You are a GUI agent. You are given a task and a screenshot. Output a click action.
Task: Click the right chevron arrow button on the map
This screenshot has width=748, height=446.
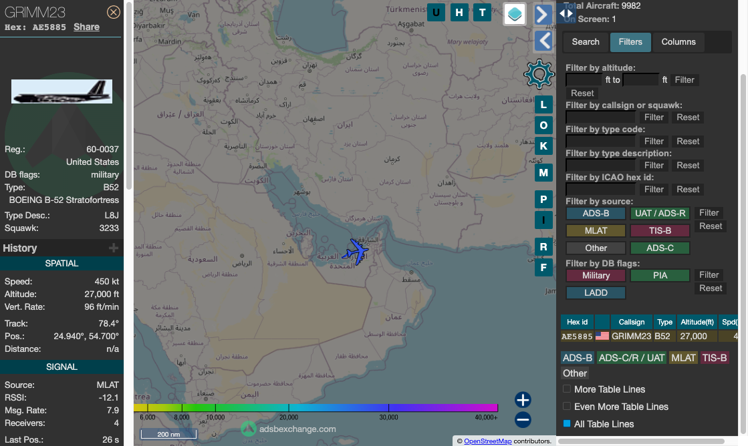click(542, 15)
